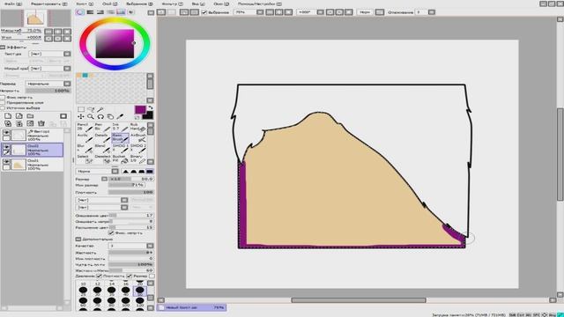Open the layer blending Mode dropdown
This screenshot has width=564, height=317.
coord(48,84)
